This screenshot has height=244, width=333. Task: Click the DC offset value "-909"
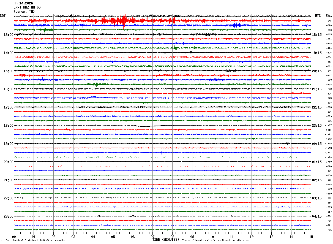pos(329,189)
